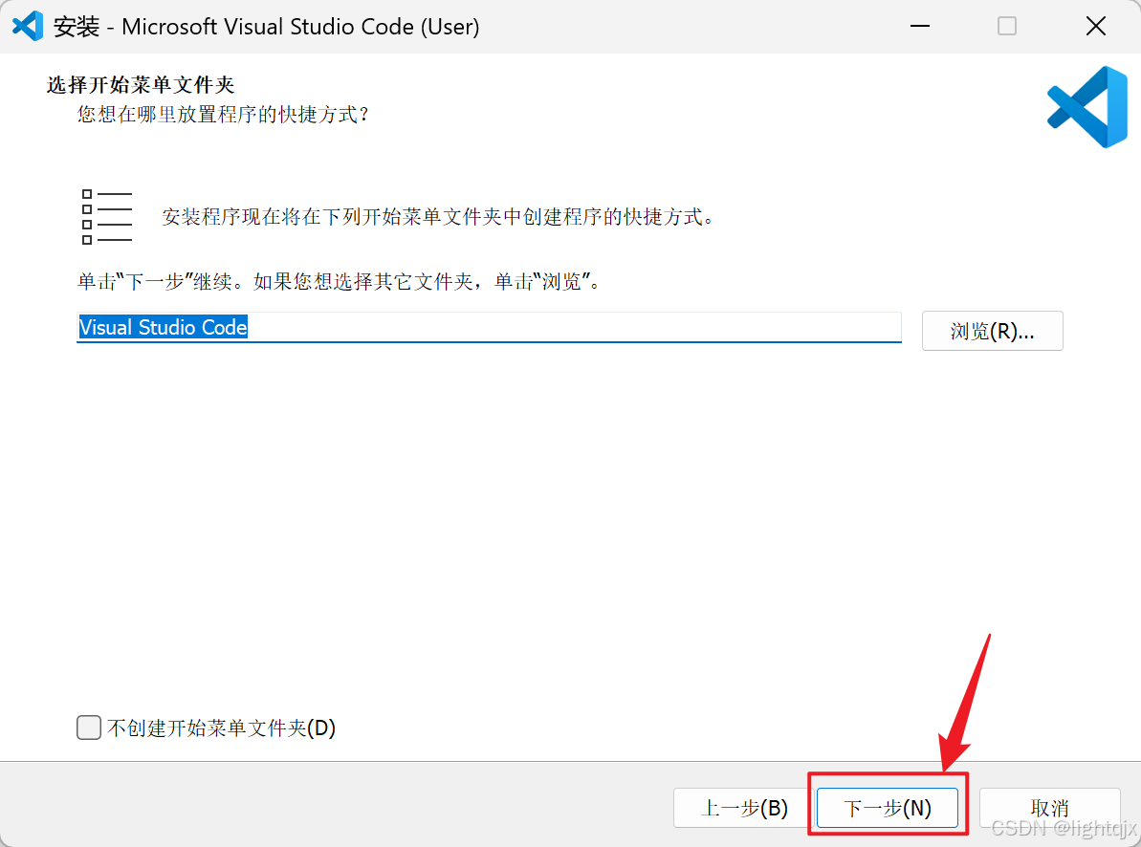Click the large VS Code logo at top right
Viewport: 1141px width, 847px height.
(1087, 107)
